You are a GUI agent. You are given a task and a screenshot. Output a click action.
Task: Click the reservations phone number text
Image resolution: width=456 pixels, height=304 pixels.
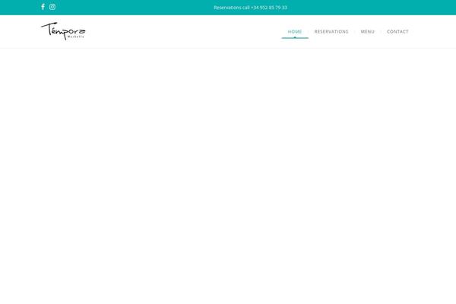250,8
